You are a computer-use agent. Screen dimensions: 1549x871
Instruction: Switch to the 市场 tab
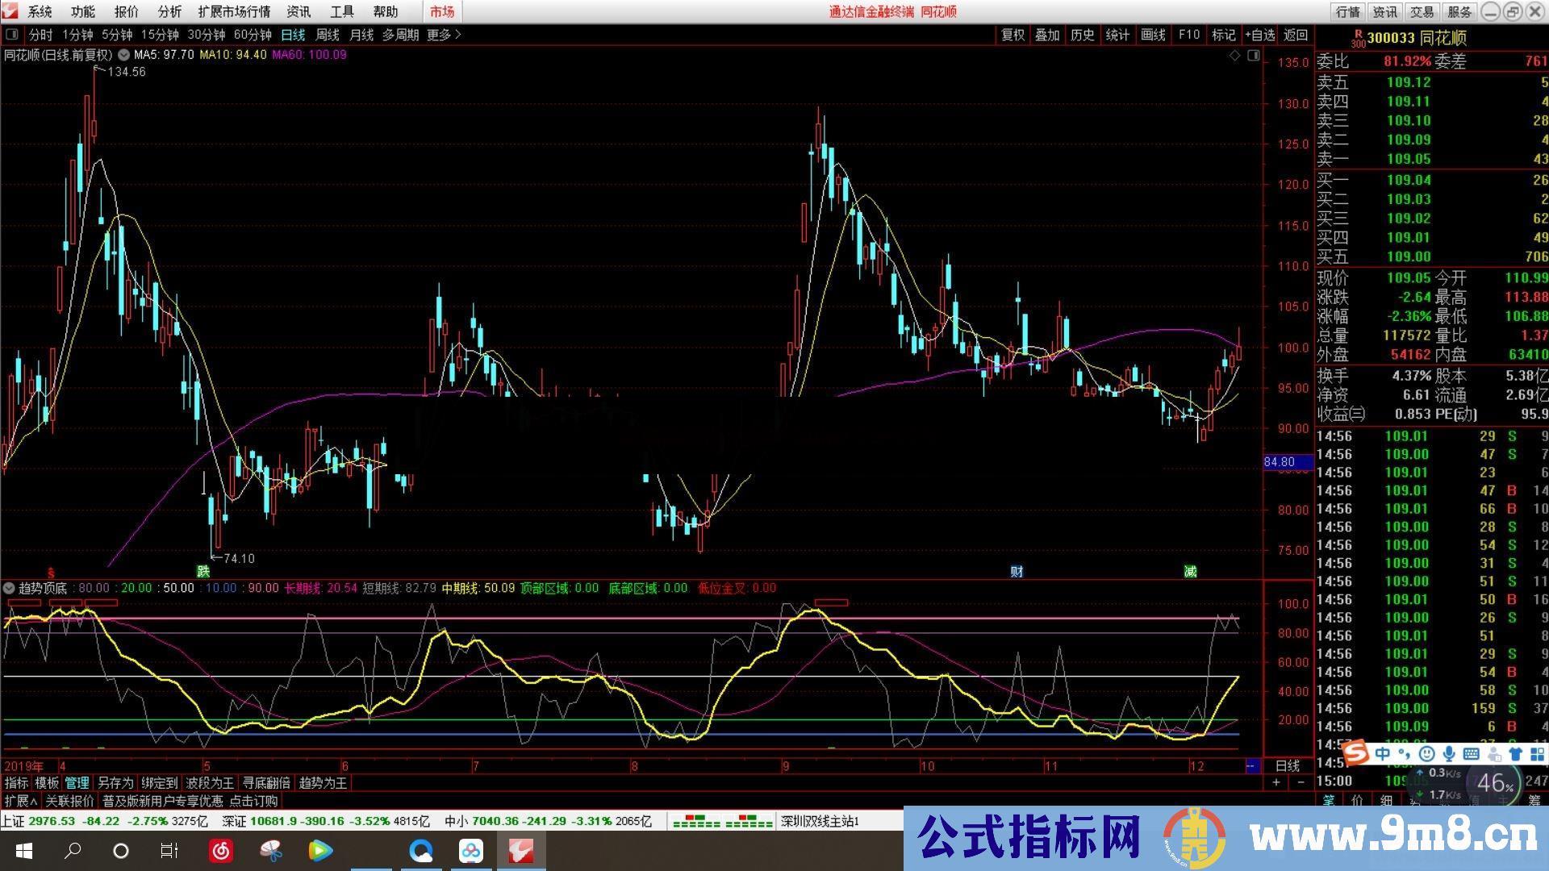442,11
